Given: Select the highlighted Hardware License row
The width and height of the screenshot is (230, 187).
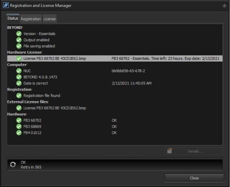Looking at the screenshot, I should coord(115,58).
